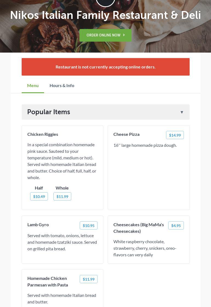Click the chevron arrow on Order Online Now
211x307 pixels.
124,35
